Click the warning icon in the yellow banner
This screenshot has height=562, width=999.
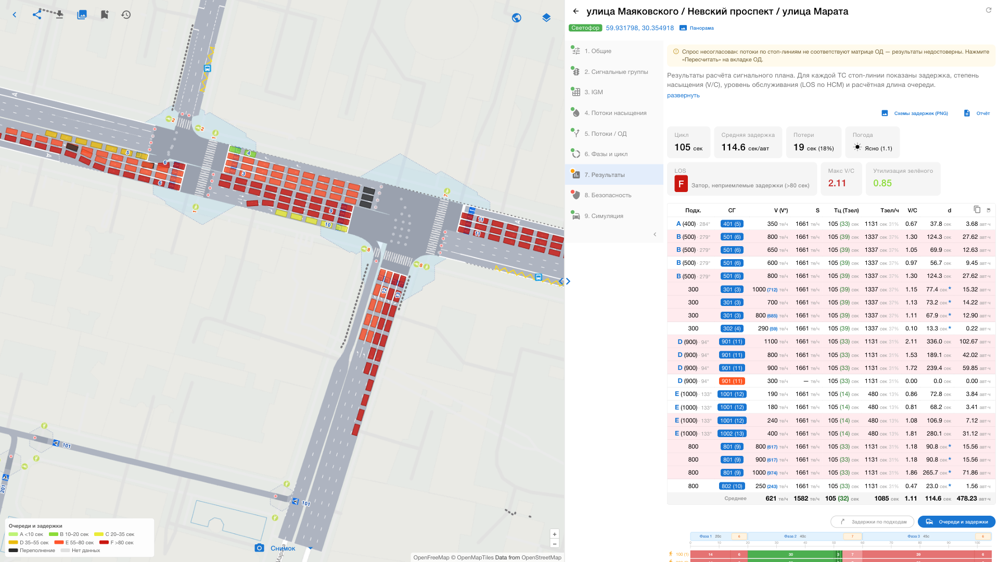pyautogui.click(x=676, y=52)
